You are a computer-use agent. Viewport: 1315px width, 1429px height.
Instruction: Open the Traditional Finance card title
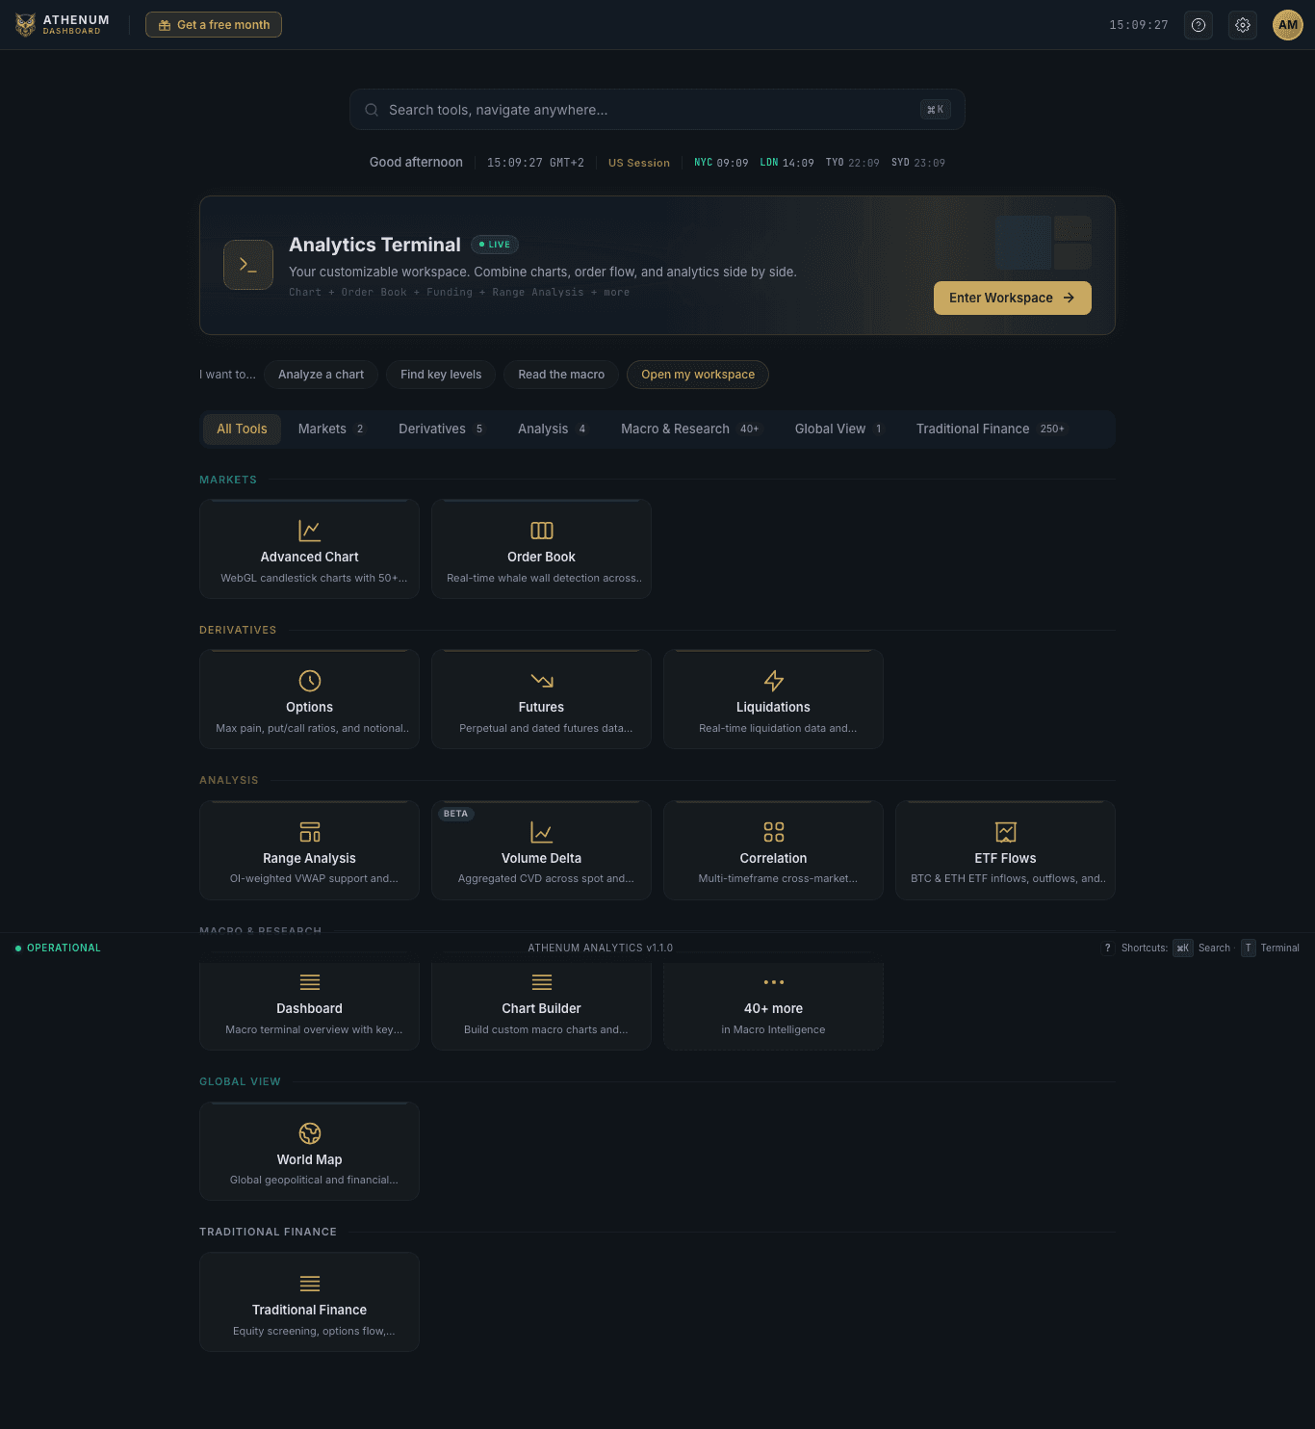tap(310, 1310)
